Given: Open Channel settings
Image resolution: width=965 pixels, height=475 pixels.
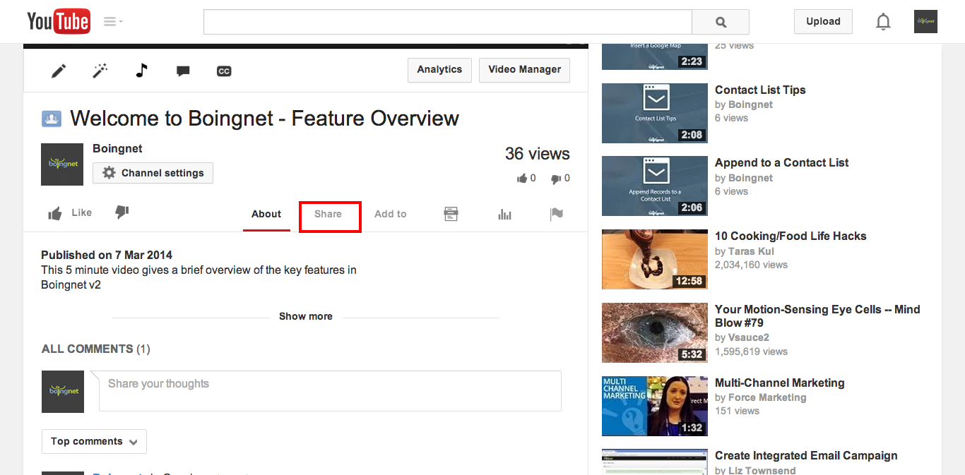Looking at the screenshot, I should [x=153, y=173].
